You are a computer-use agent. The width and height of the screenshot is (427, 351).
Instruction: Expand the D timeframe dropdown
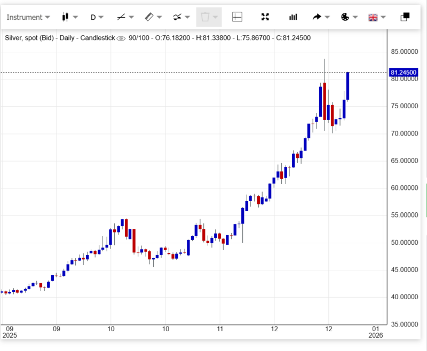(97, 17)
